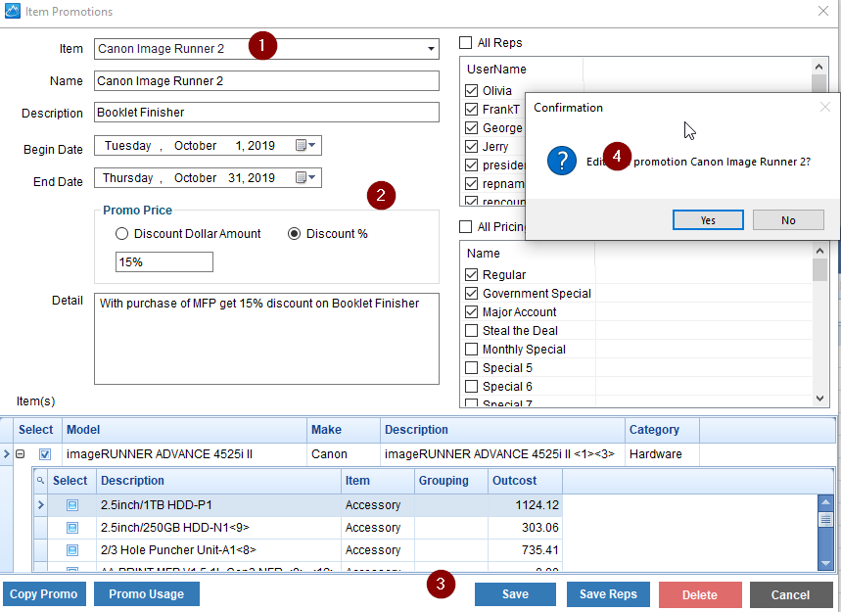Click the scroll down arrow of the accessory grid

pos(825,563)
